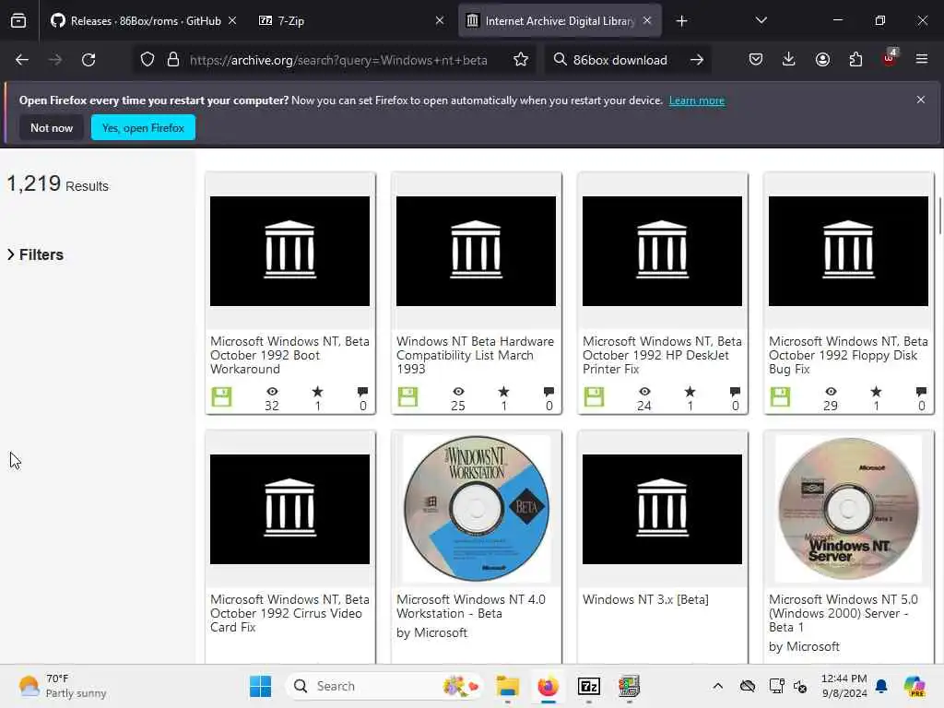This screenshot has width=944, height=708.
Task: Click the Windows taskbar Search box
Action: click(384, 686)
